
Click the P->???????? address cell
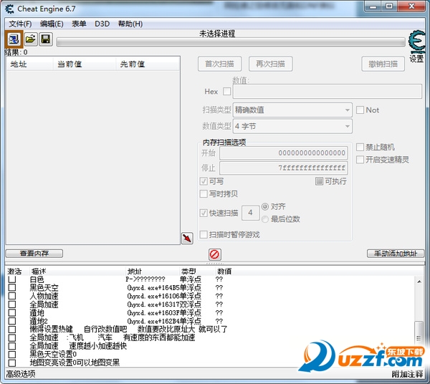click(145, 279)
